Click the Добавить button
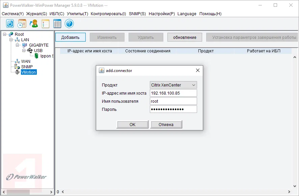The width and height of the screenshot is (299, 196). [x=71, y=37]
